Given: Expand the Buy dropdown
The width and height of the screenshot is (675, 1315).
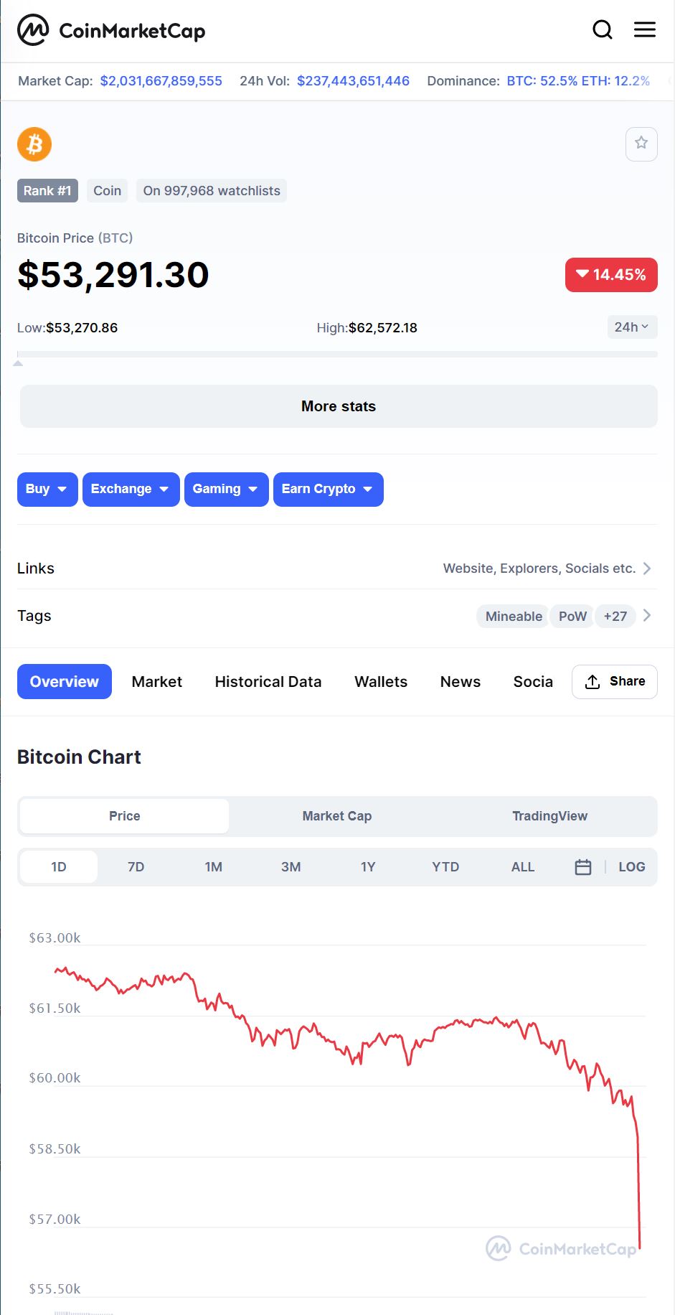Looking at the screenshot, I should click(x=47, y=490).
